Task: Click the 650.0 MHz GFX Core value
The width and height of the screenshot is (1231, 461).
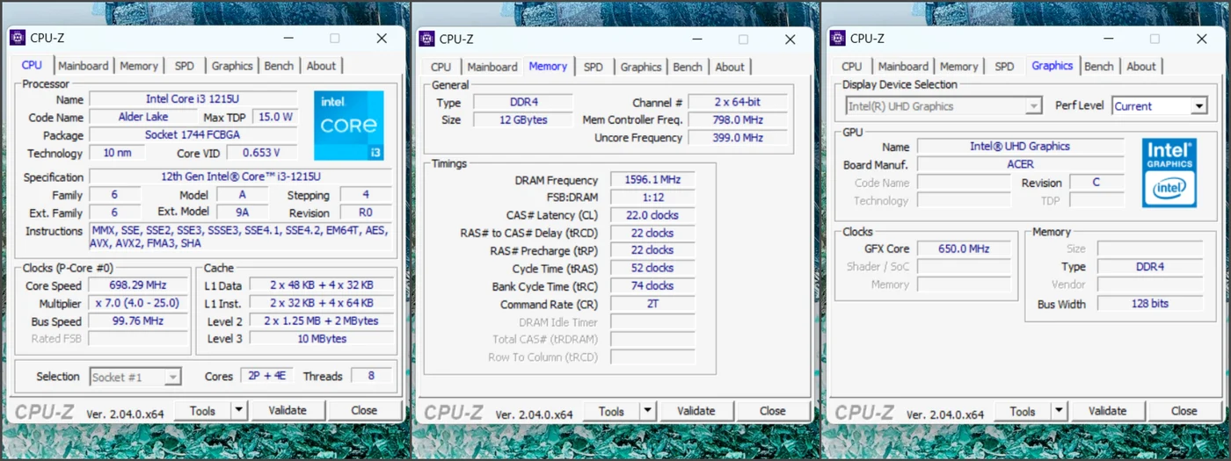Action: click(x=964, y=249)
